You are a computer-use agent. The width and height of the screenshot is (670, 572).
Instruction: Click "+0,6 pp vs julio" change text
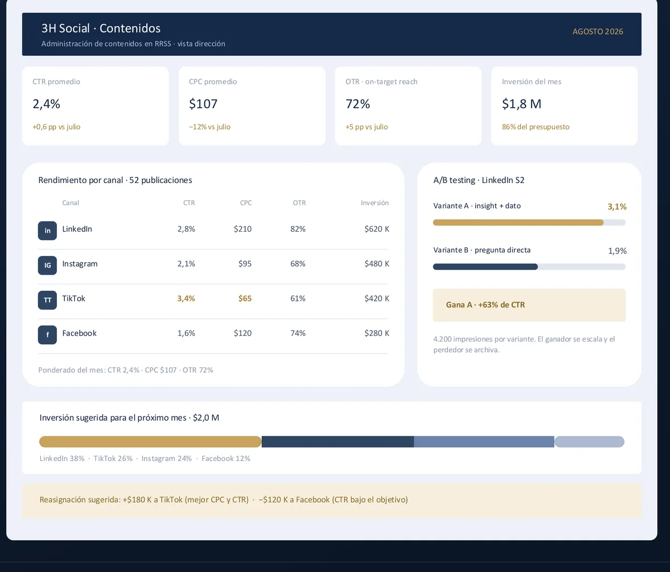click(56, 127)
